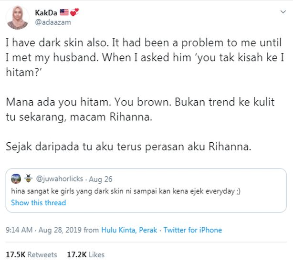Expand Show this thread

click(x=38, y=202)
